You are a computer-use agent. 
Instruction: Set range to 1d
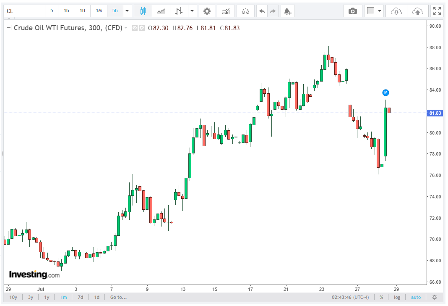point(97,297)
